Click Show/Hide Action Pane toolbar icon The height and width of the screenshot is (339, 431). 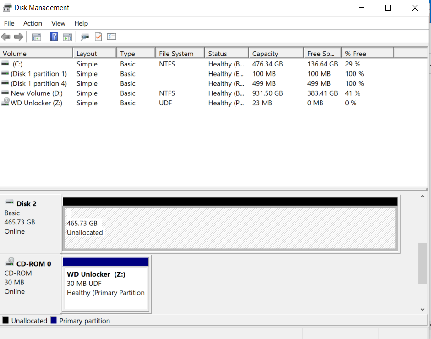tap(67, 37)
